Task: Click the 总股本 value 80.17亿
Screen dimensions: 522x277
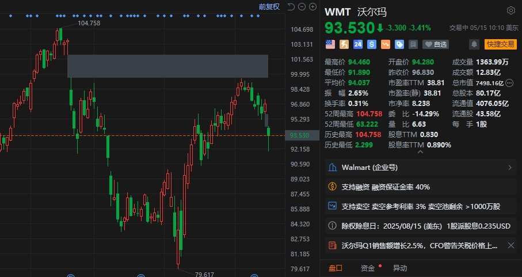Action: [x=488, y=93]
